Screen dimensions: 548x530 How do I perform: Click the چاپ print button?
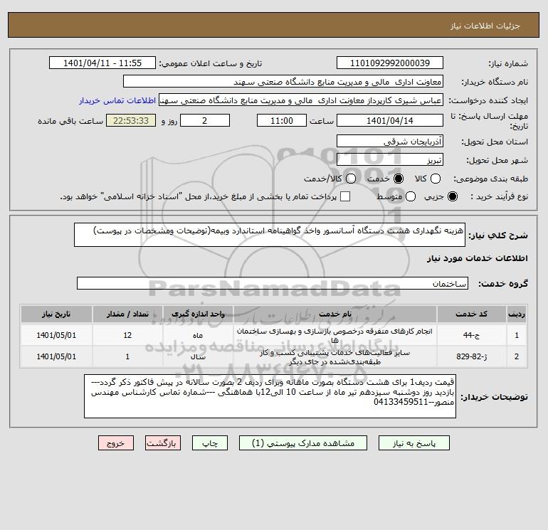(210, 443)
